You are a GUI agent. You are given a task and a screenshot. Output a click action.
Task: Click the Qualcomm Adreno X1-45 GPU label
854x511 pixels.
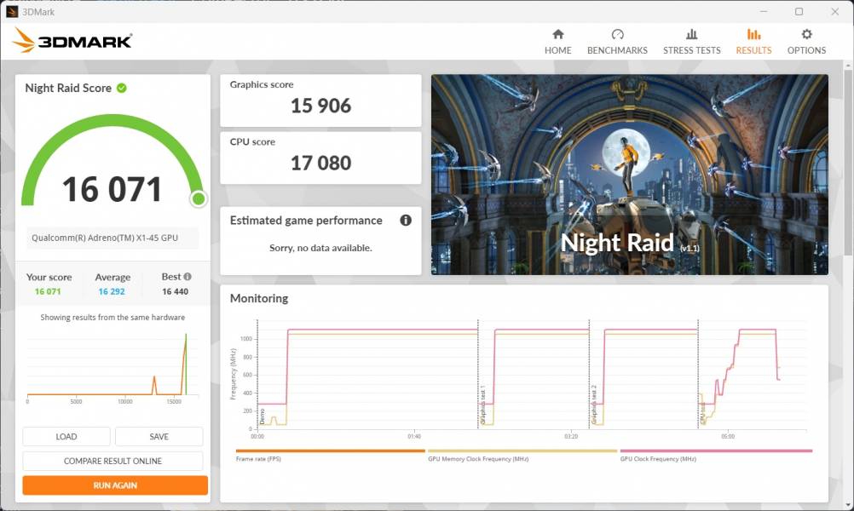click(x=105, y=238)
